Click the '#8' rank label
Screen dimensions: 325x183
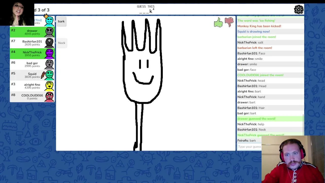pyautogui.click(x=13, y=95)
